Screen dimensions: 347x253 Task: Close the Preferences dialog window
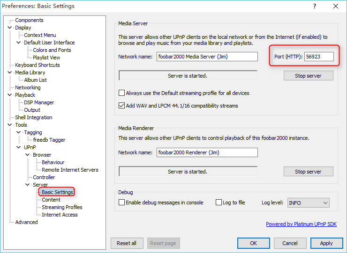click(336, 6)
